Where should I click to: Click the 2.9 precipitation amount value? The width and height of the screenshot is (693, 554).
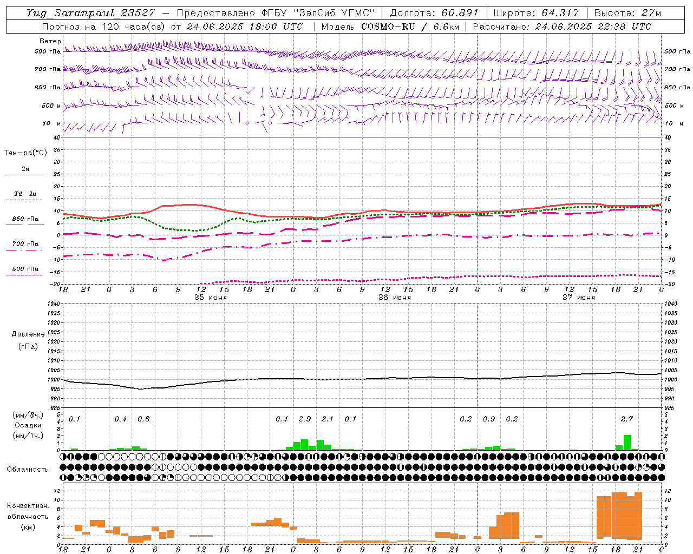pos(305,419)
